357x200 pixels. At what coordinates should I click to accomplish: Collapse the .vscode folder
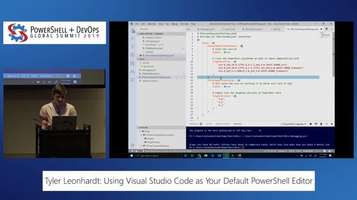click(x=144, y=63)
